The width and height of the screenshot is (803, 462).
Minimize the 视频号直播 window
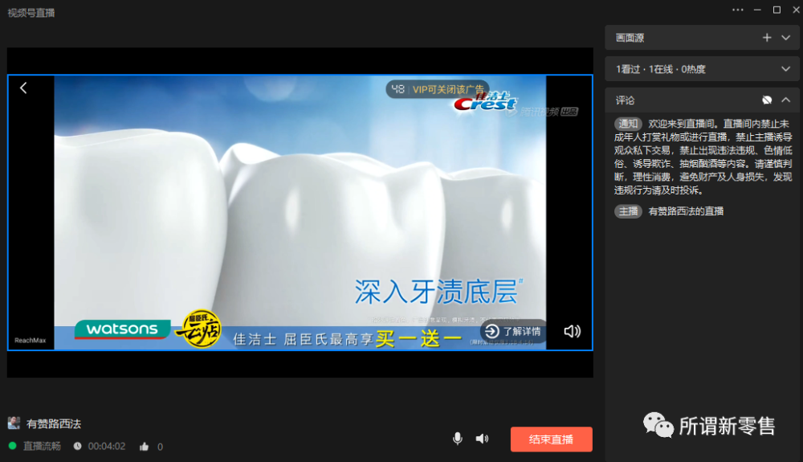pos(757,10)
